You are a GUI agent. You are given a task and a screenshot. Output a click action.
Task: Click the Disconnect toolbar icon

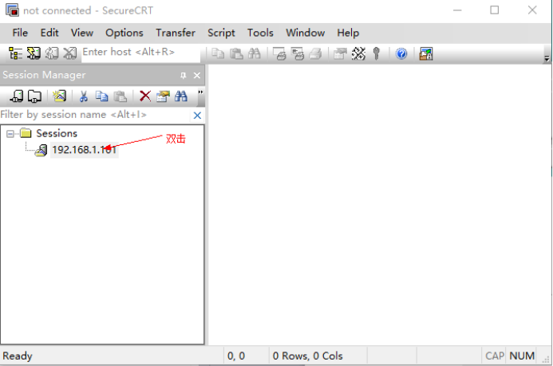(70, 53)
